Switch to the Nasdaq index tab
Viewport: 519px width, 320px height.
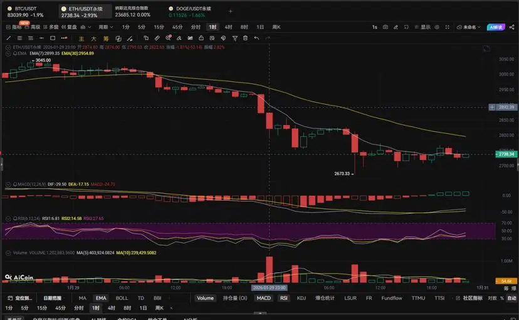[132, 11]
